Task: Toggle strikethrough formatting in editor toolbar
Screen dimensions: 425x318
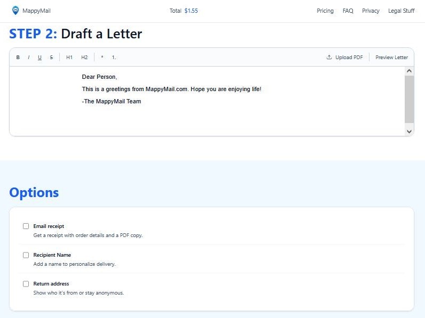Action: [x=51, y=58]
